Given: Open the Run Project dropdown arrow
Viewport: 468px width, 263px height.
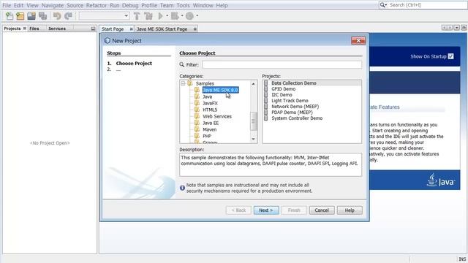Looking at the screenshot, I should tap(167, 16).
